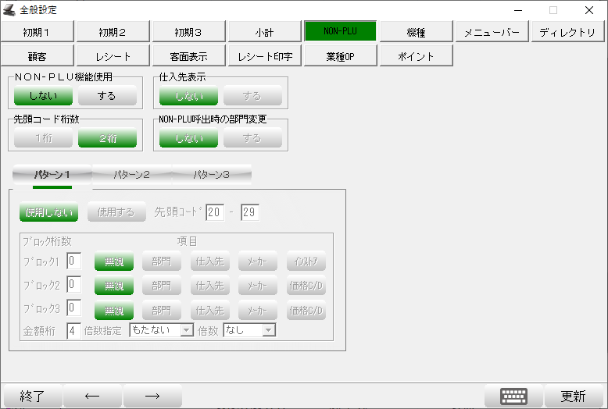The height and width of the screenshot is (409, 608).
Task: Click the first 先頭コード field showing 20
Action: [215, 212]
